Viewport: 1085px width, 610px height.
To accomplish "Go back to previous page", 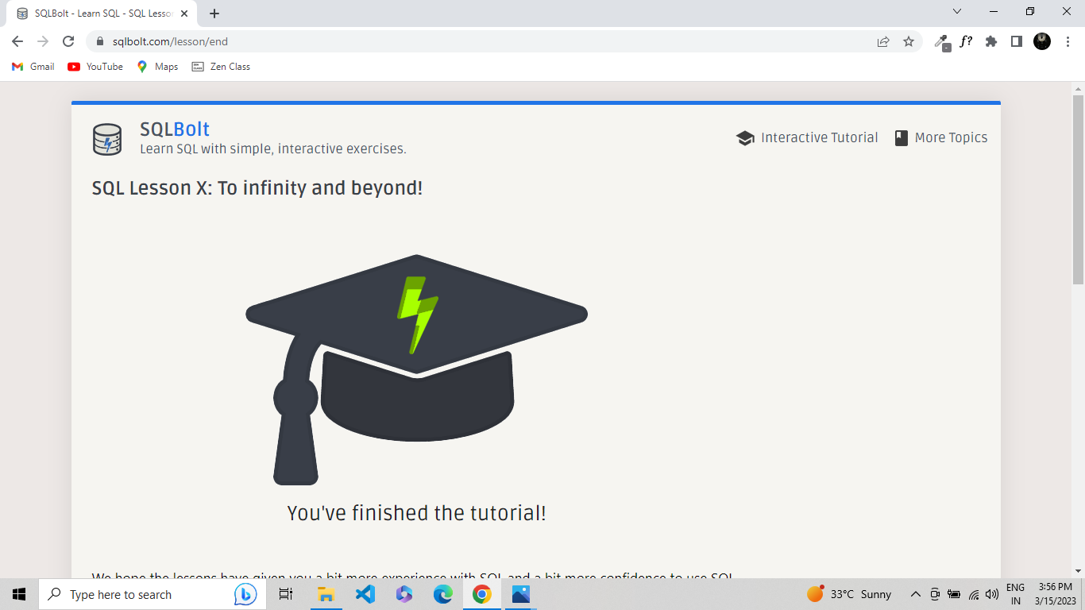I will [17, 41].
